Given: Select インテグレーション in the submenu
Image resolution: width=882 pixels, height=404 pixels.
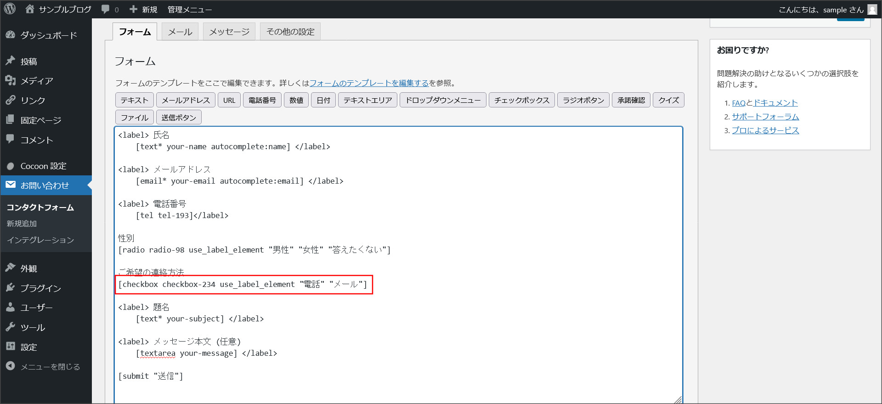Looking at the screenshot, I should click(x=40, y=240).
